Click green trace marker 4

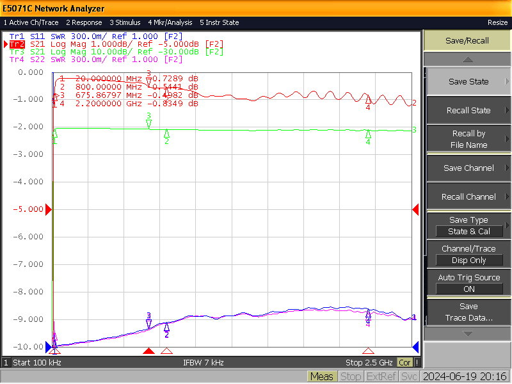(x=369, y=134)
